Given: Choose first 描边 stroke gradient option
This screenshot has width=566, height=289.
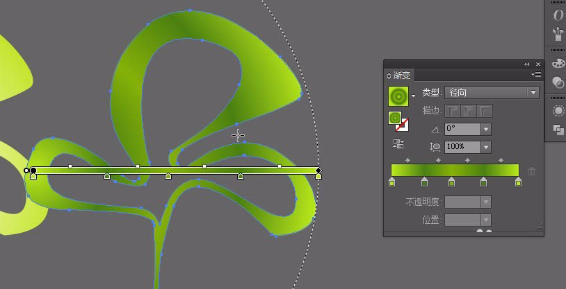Looking at the screenshot, I should 452,111.
